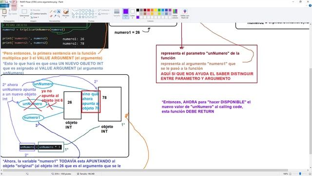This screenshot has height=176, width=312.
Task: Pick the red palette swatch
Action: click(x=148, y=10)
